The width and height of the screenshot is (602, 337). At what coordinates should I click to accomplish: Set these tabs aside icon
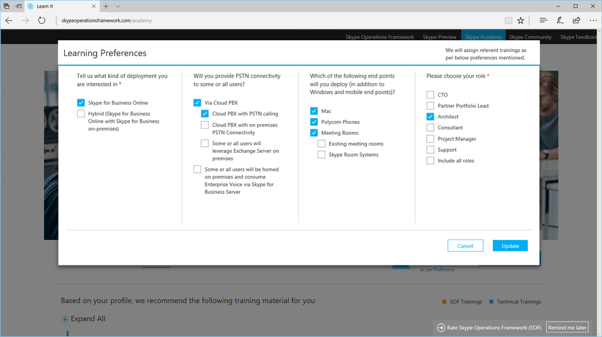point(19,6)
